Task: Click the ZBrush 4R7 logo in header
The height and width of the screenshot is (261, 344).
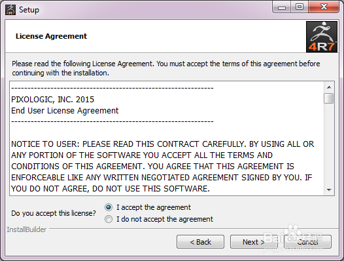Action: coord(322,37)
